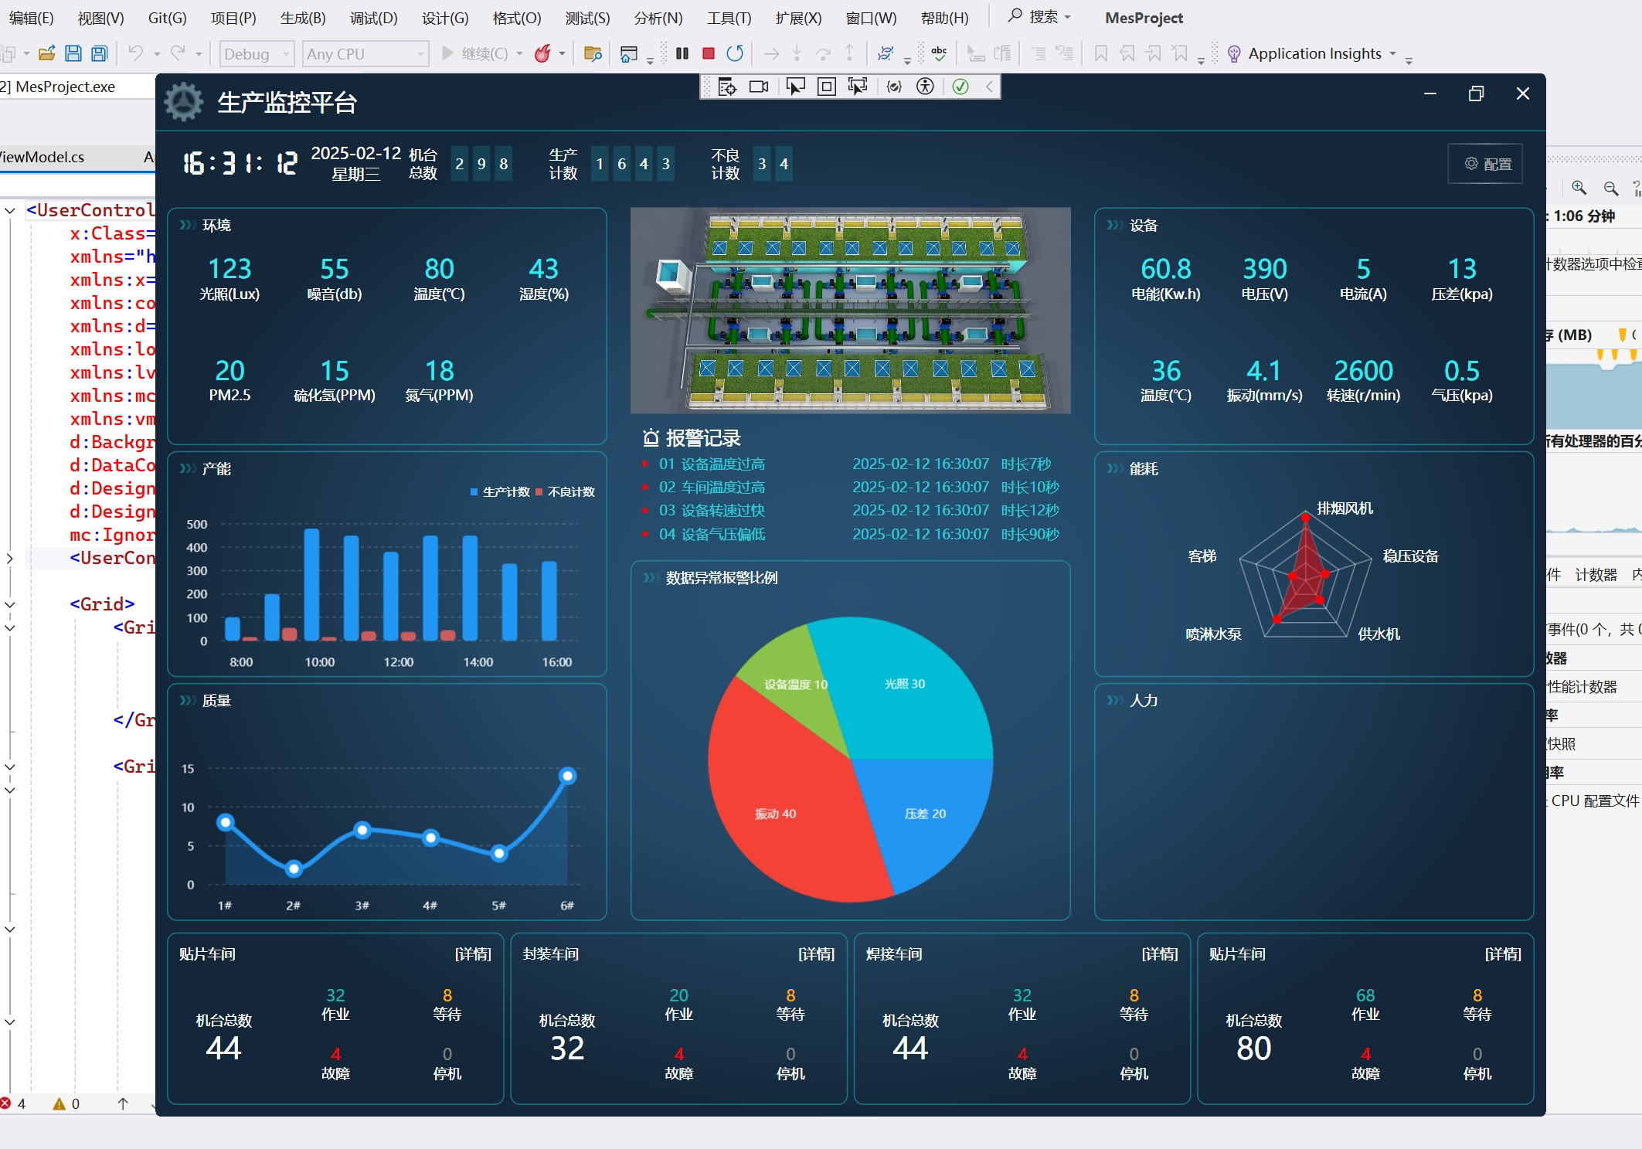The image size is (1642, 1149).
Task: Click the accessibility scan icon
Action: click(x=925, y=87)
